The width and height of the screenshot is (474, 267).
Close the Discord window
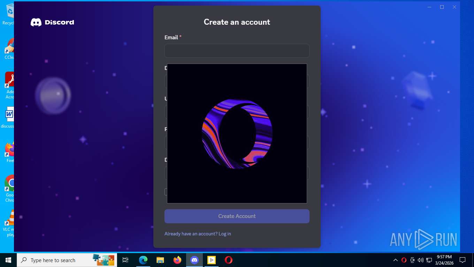coord(454,7)
